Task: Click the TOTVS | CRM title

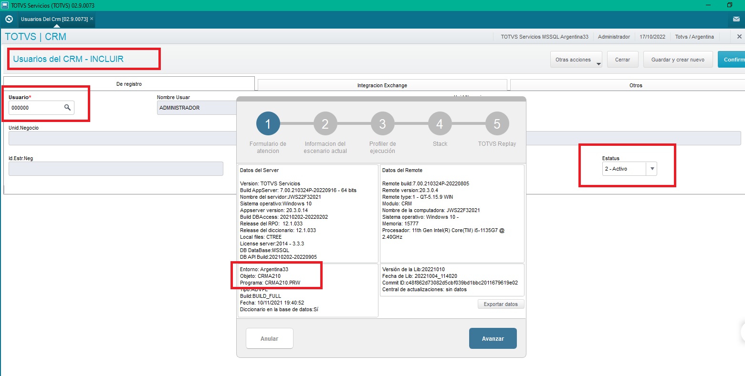Action: click(x=35, y=37)
